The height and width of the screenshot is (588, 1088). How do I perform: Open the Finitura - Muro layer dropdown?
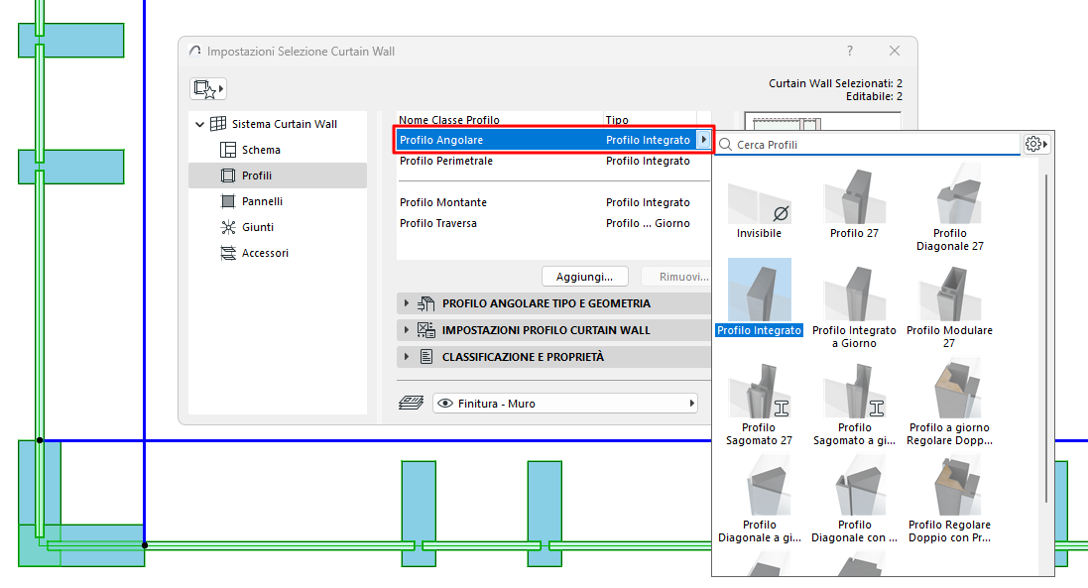[x=564, y=404]
